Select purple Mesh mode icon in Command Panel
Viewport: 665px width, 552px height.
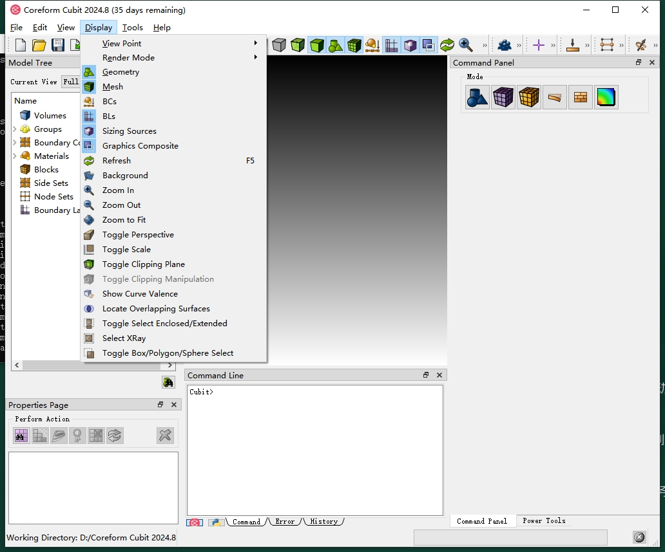[503, 97]
